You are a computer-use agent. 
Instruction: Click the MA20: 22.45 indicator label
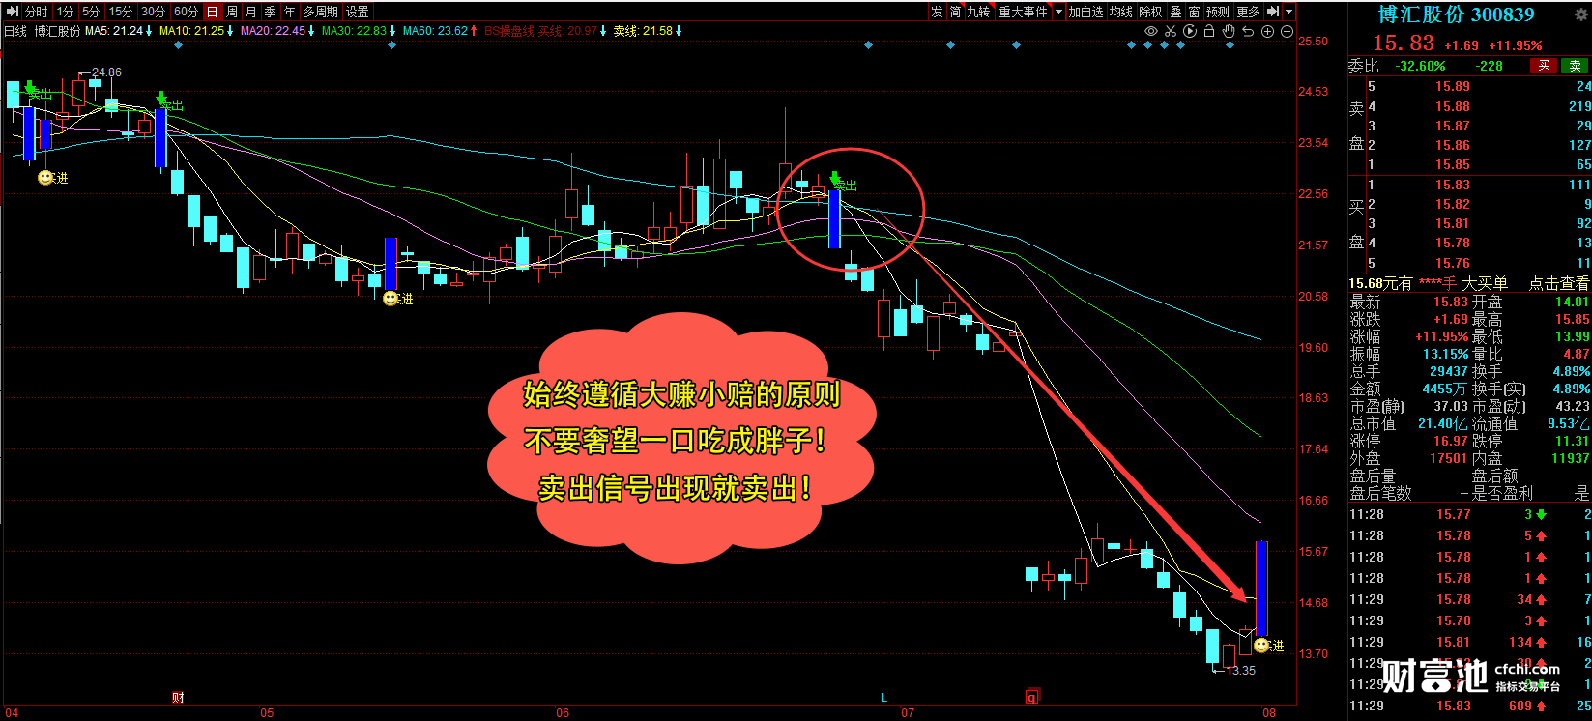click(273, 31)
